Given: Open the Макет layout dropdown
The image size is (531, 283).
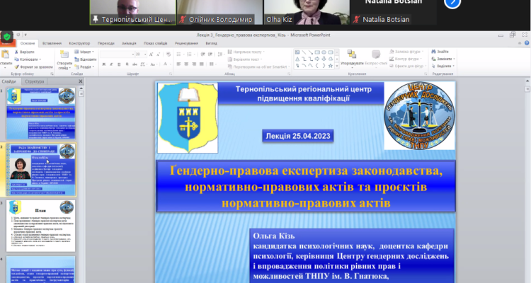Looking at the screenshot, I should tap(84, 52).
